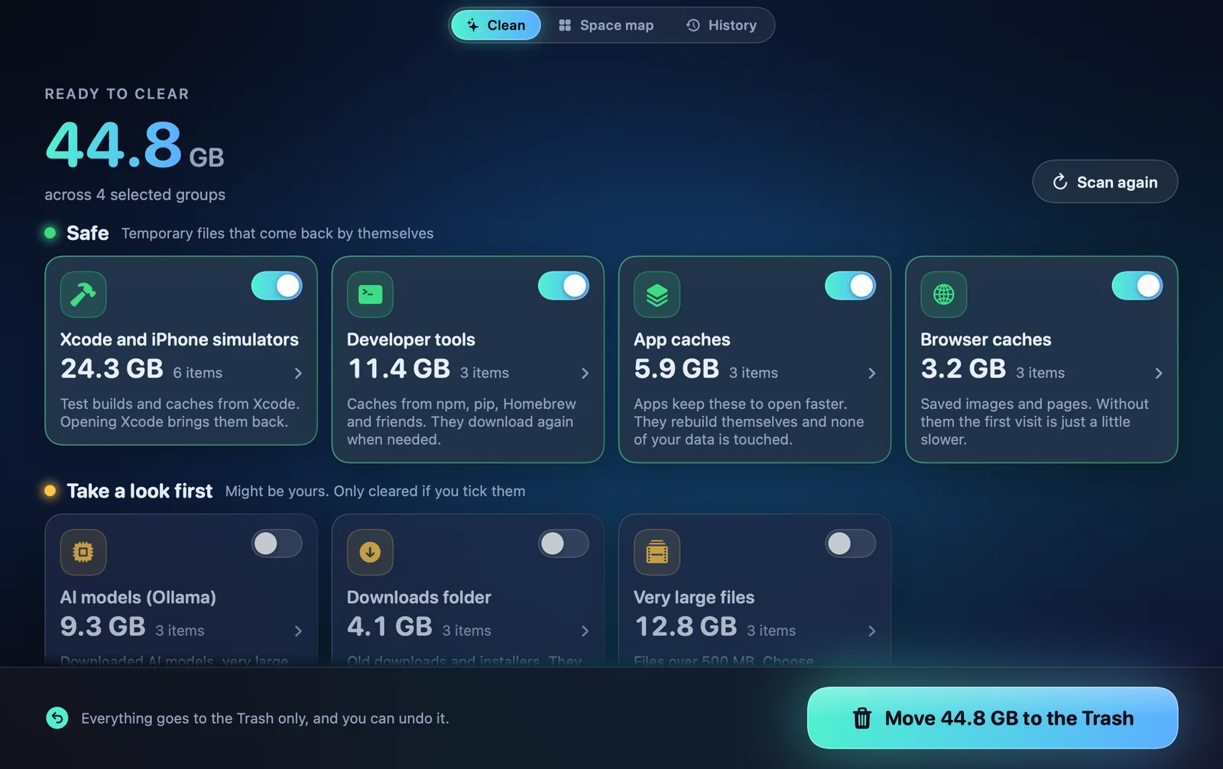Screen dimensions: 1223x769
Task: Expand Very large files items chevron
Action: click(x=871, y=631)
